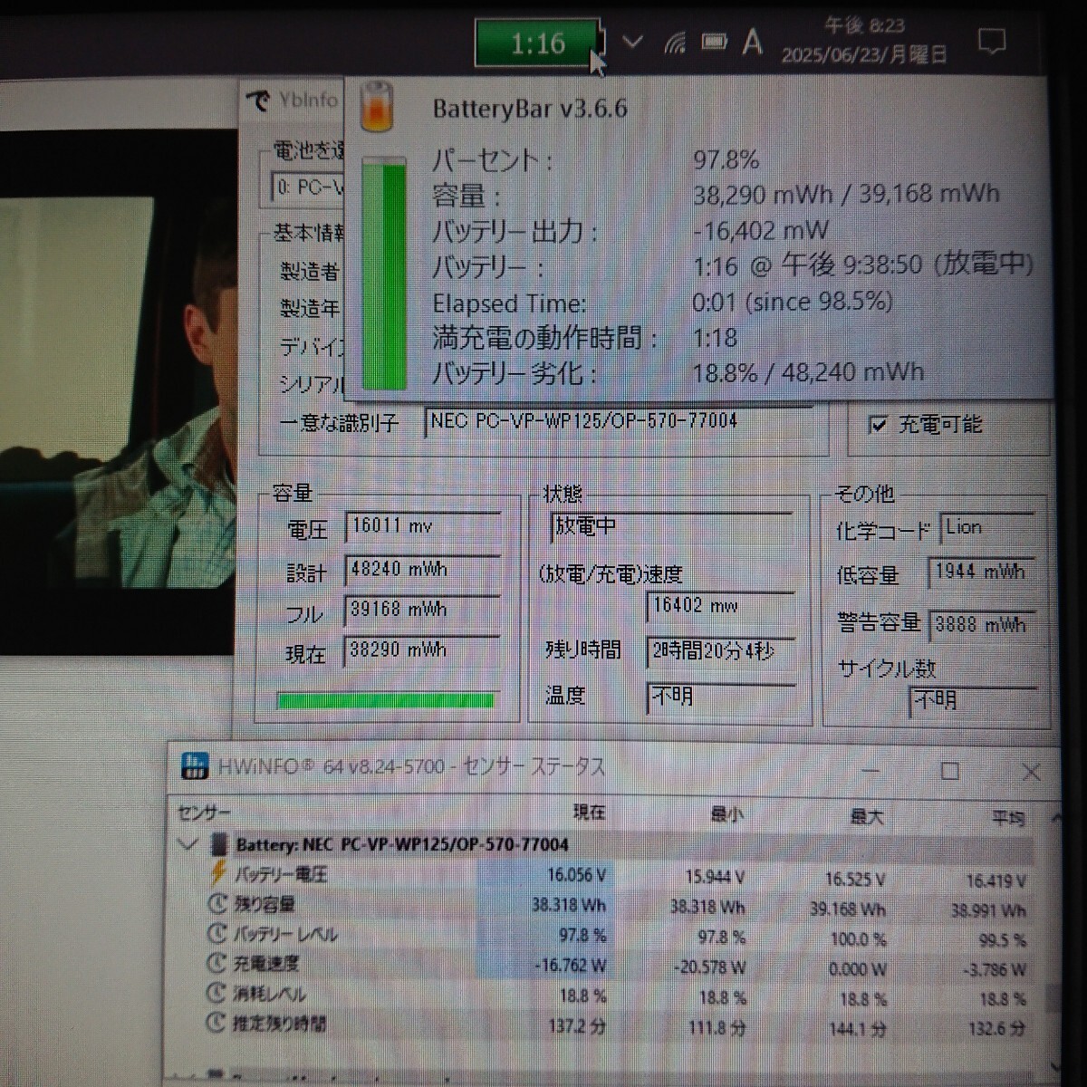
Task: Click the 最大 column header
Action: point(866,816)
